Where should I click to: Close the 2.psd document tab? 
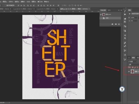(x=34, y=9)
